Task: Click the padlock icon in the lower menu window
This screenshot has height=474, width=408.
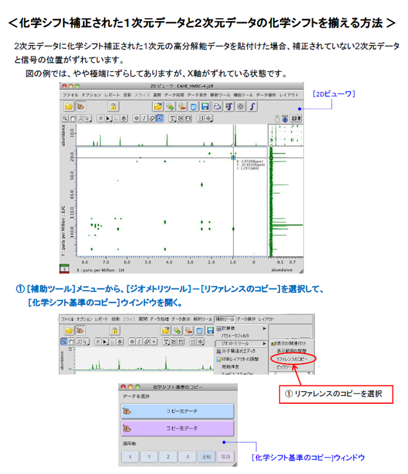Action: pyautogui.click(x=114, y=330)
